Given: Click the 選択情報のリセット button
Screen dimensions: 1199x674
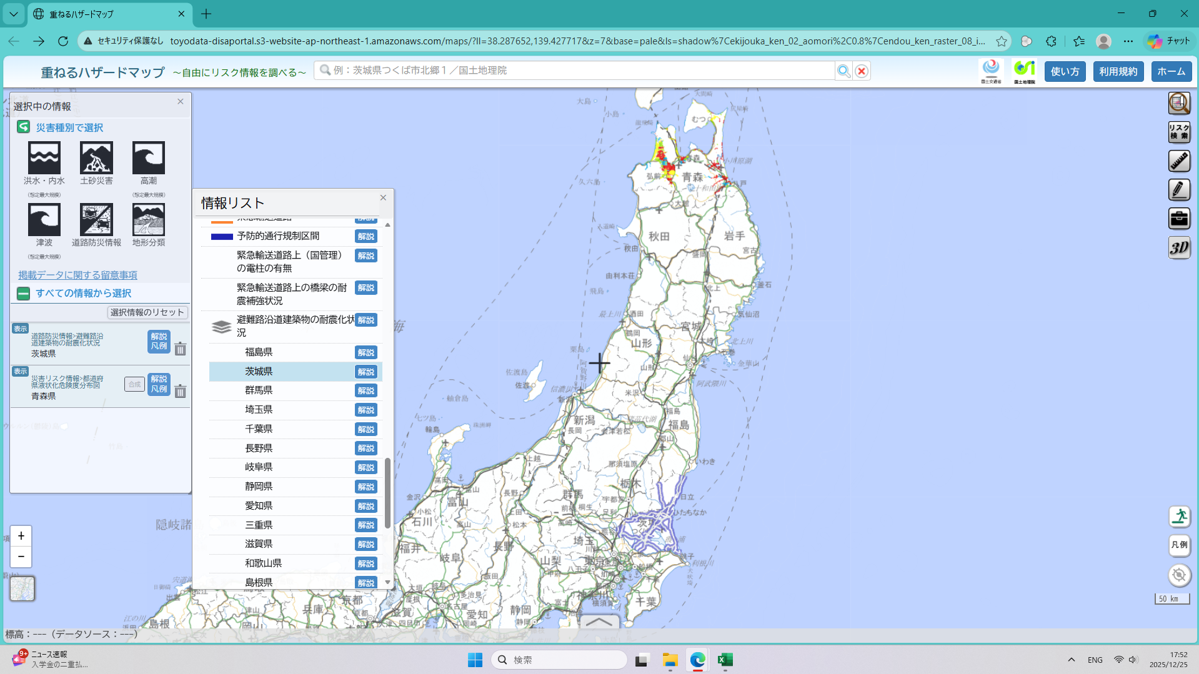Looking at the screenshot, I should [147, 312].
